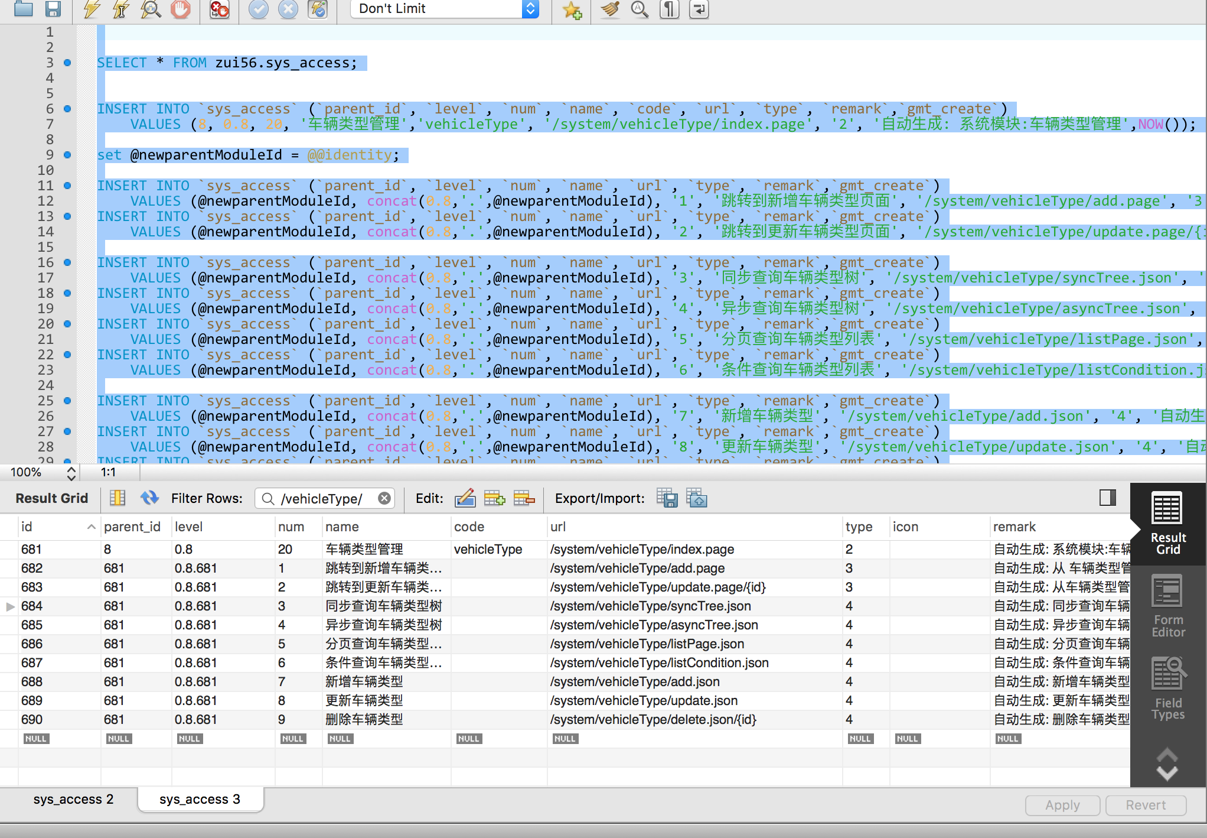Select the cell with id 681
The width and height of the screenshot is (1207, 838).
(59, 549)
